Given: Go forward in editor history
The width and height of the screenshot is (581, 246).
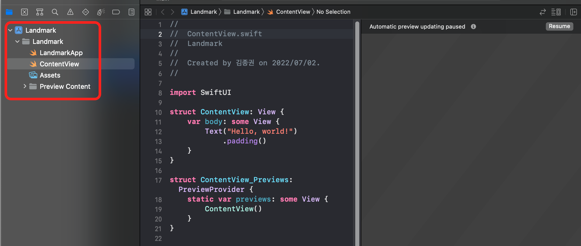Looking at the screenshot, I should pyautogui.click(x=173, y=12).
